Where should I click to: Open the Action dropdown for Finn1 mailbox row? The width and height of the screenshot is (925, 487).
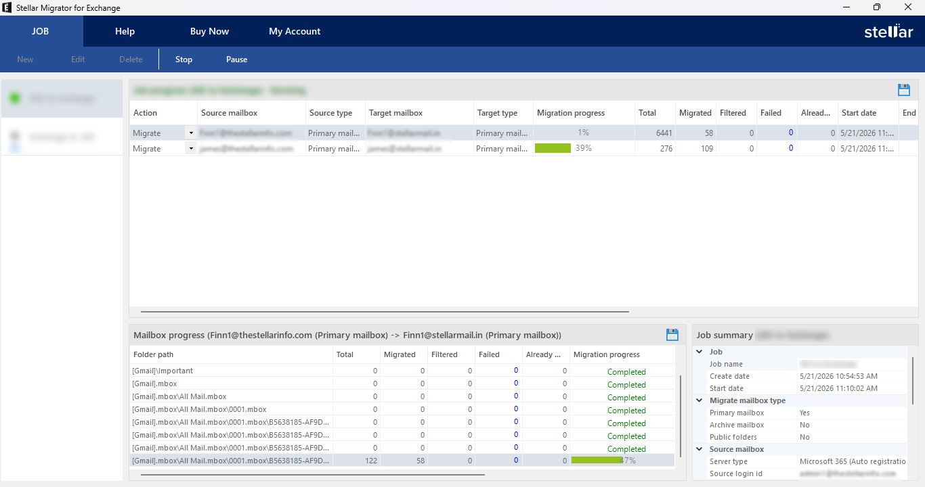click(191, 133)
